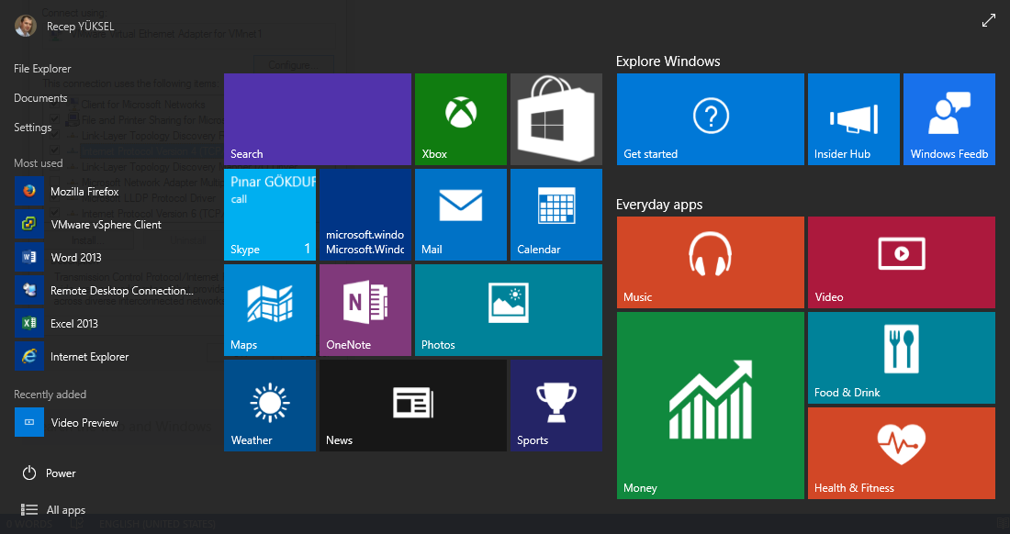Launch the Xbox tile
The image size is (1010, 534).
(461, 119)
